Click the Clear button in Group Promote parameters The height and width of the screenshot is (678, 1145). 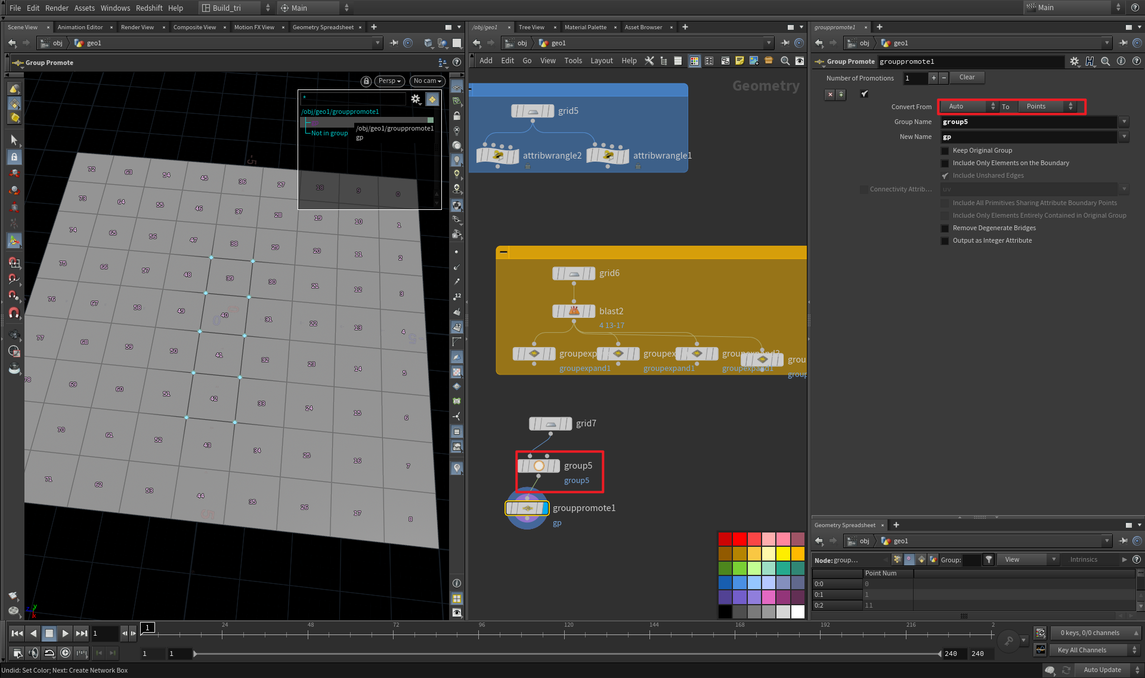click(967, 78)
